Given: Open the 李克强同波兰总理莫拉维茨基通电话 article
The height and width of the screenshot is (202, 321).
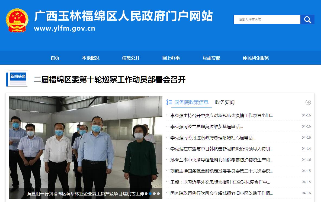Looking at the screenshot, I should 207,126.
